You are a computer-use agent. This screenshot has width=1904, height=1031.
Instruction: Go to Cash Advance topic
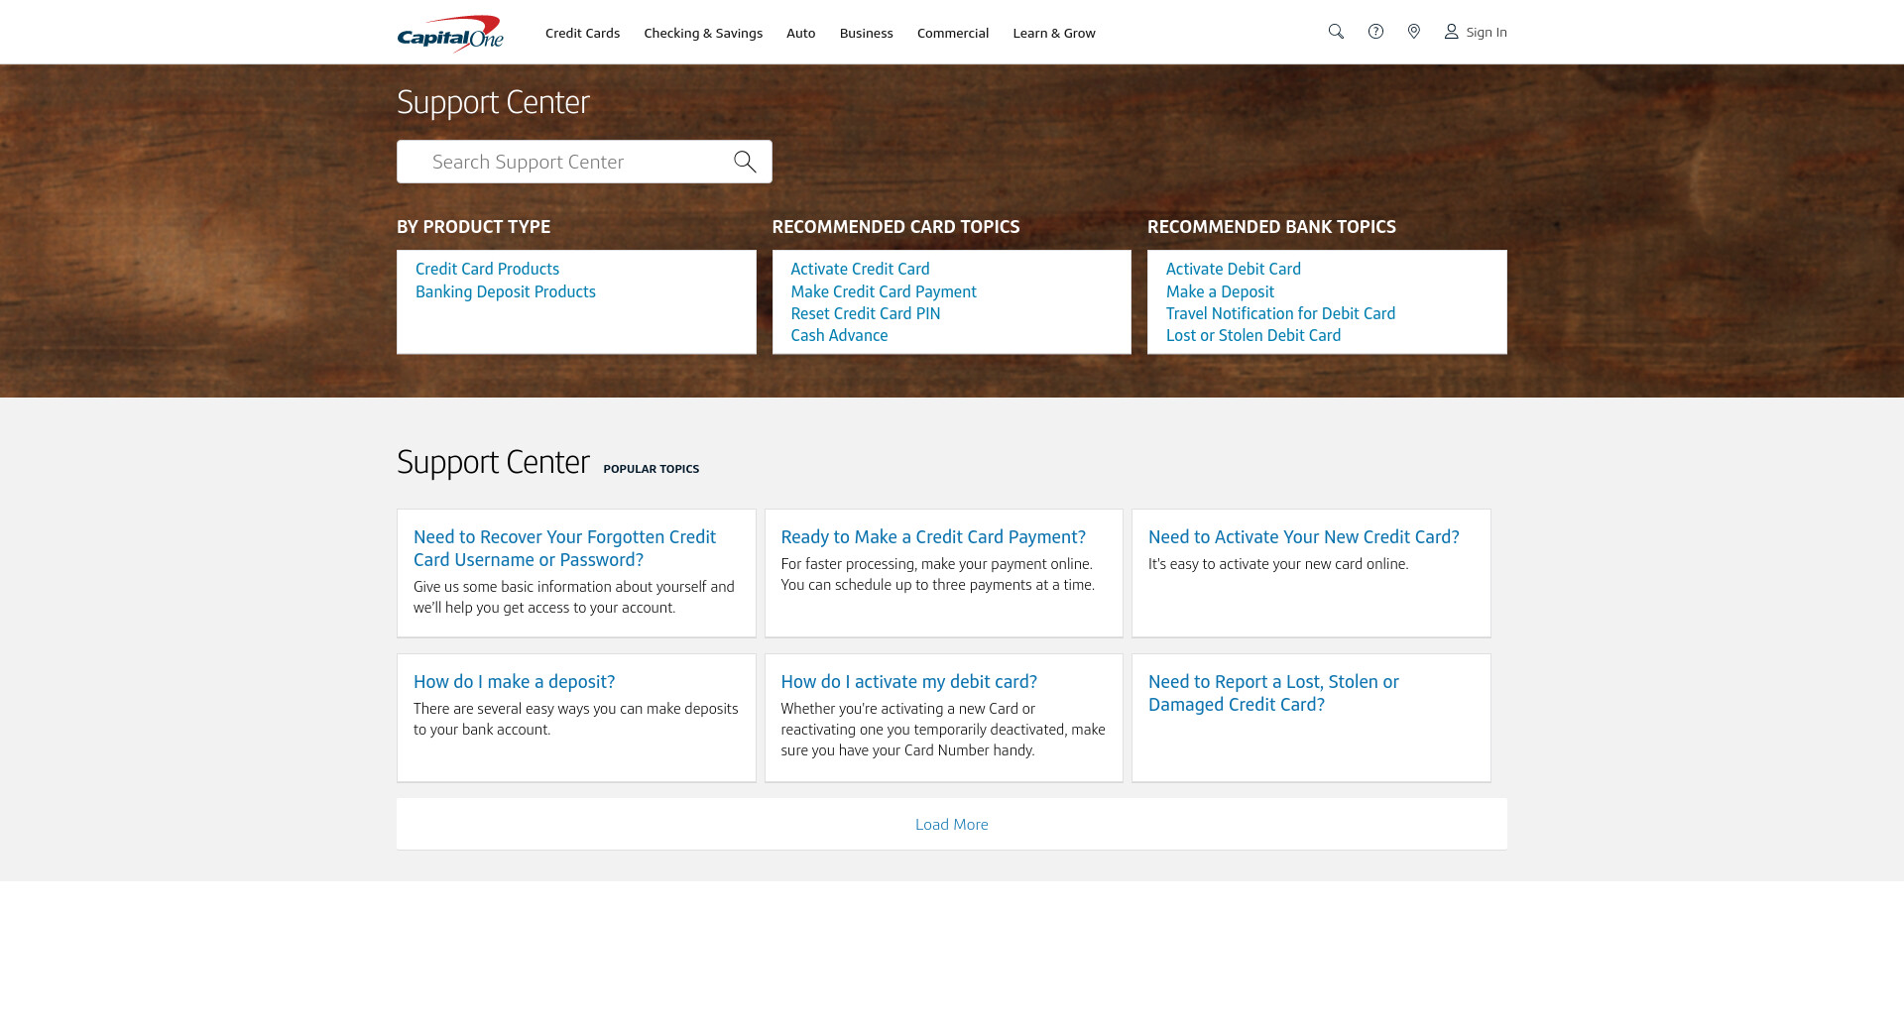(839, 335)
